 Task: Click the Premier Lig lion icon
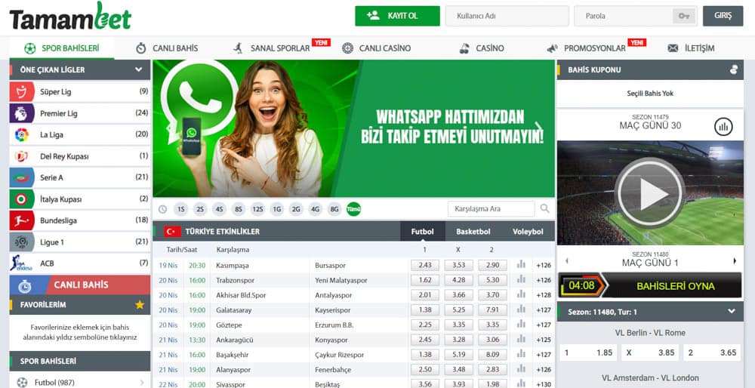point(22,113)
